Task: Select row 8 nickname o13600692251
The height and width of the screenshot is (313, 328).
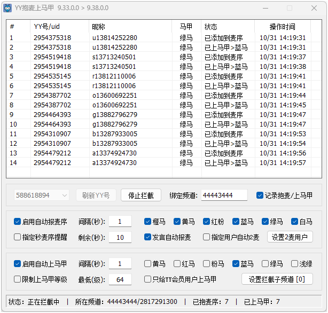Action: pyautogui.click(x=115, y=105)
